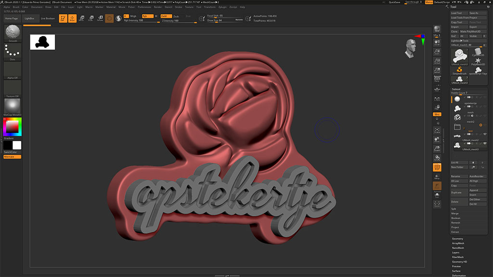This screenshot has height=277, width=493.
Task: Expand the FiberMesh subpalette
Action: tap(458, 257)
